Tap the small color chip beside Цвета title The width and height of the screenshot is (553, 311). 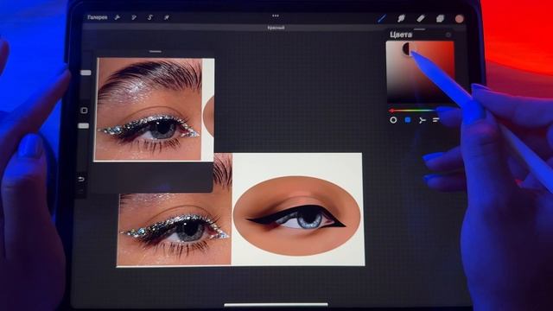tap(448, 35)
